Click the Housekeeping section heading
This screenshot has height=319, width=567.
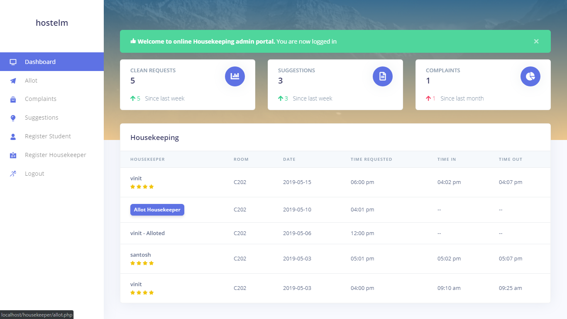point(154,137)
